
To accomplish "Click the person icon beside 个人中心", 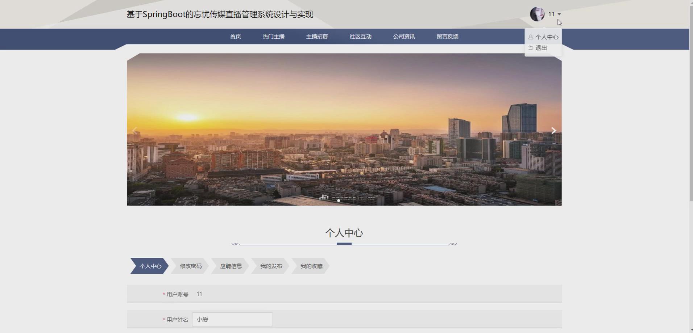I will (531, 37).
